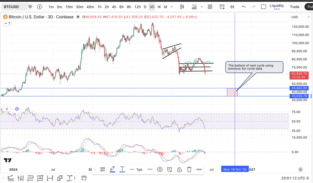Viewport: 313px width, 183px height.
Task: Select the vertical lines drawing tool
Action: (20, 178)
